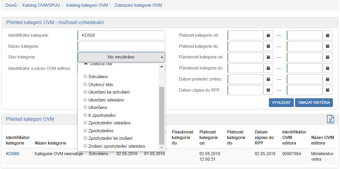The width and height of the screenshot is (340, 169).
Task: Check the Schváleno status option
Action: [86, 77]
